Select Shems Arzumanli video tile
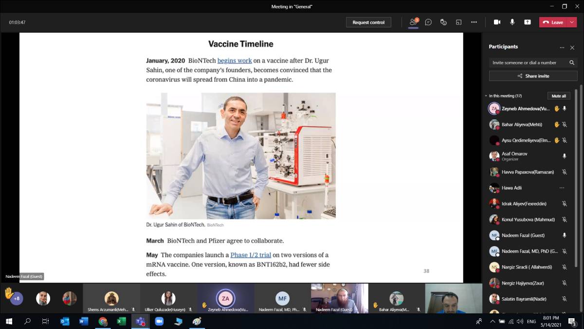 (x=111, y=298)
